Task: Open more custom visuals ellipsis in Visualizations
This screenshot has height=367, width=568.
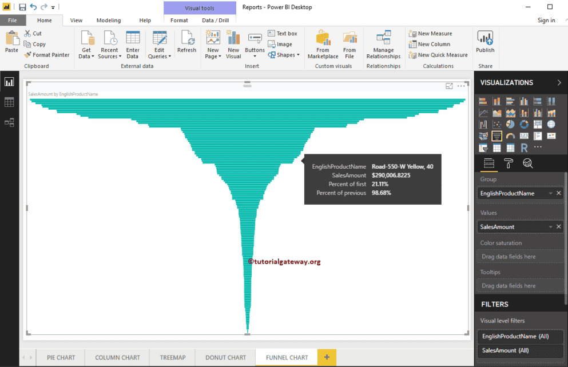Action: point(538,146)
